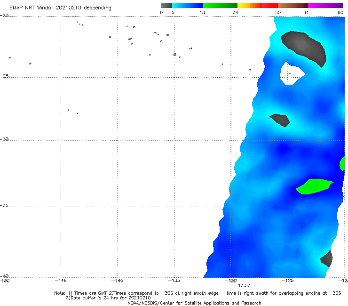The image size is (348, 306).
Task: Click the gray segment of the color bar
Action: pos(166,6)
